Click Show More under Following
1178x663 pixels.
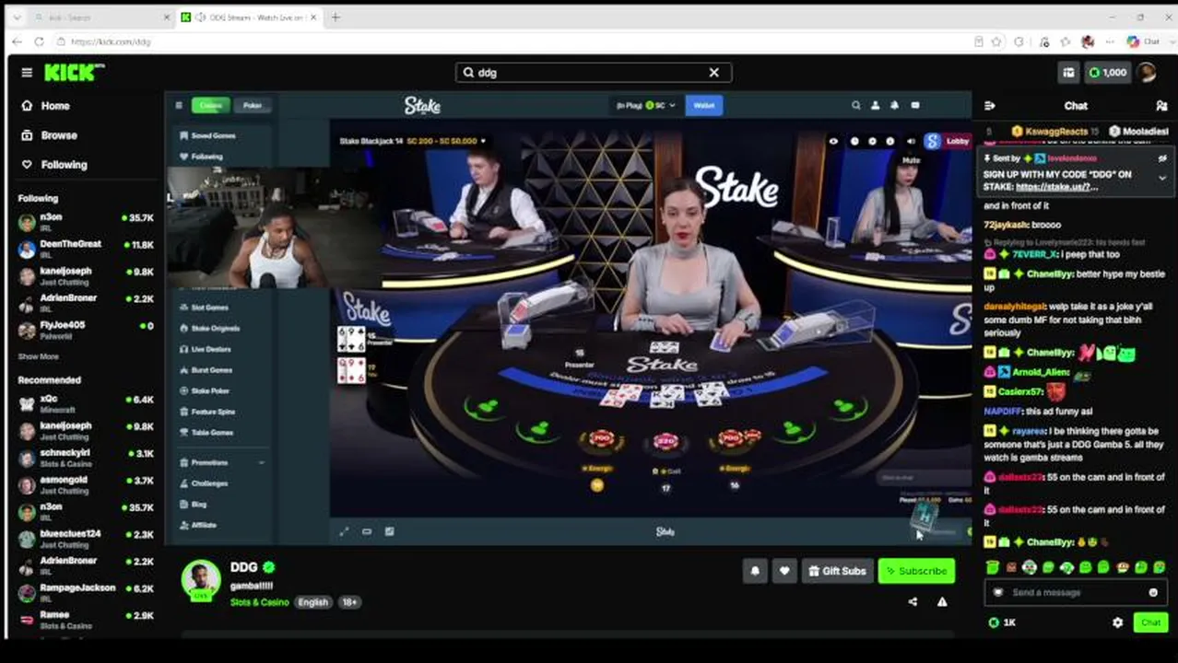(x=38, y=356)
